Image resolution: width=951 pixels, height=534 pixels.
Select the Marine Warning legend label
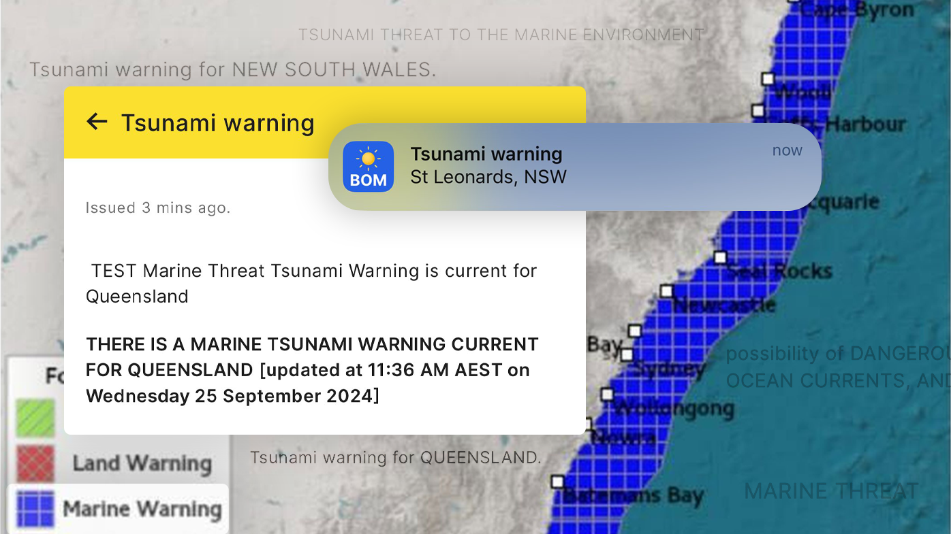tap(142, 509)
